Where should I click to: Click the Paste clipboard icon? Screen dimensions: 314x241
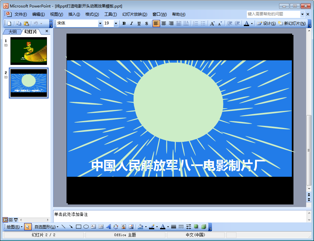tap(26, 23)
